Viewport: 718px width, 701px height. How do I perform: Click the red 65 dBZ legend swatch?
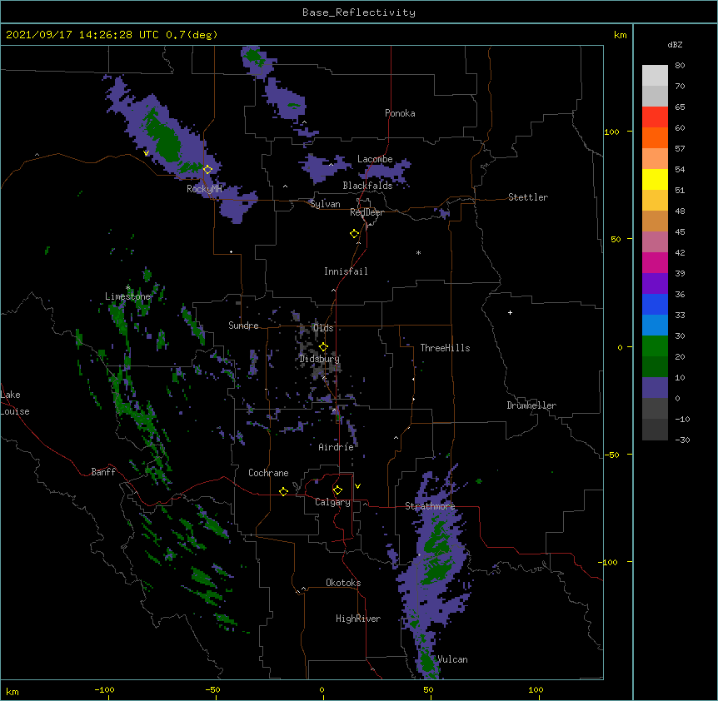655,117
